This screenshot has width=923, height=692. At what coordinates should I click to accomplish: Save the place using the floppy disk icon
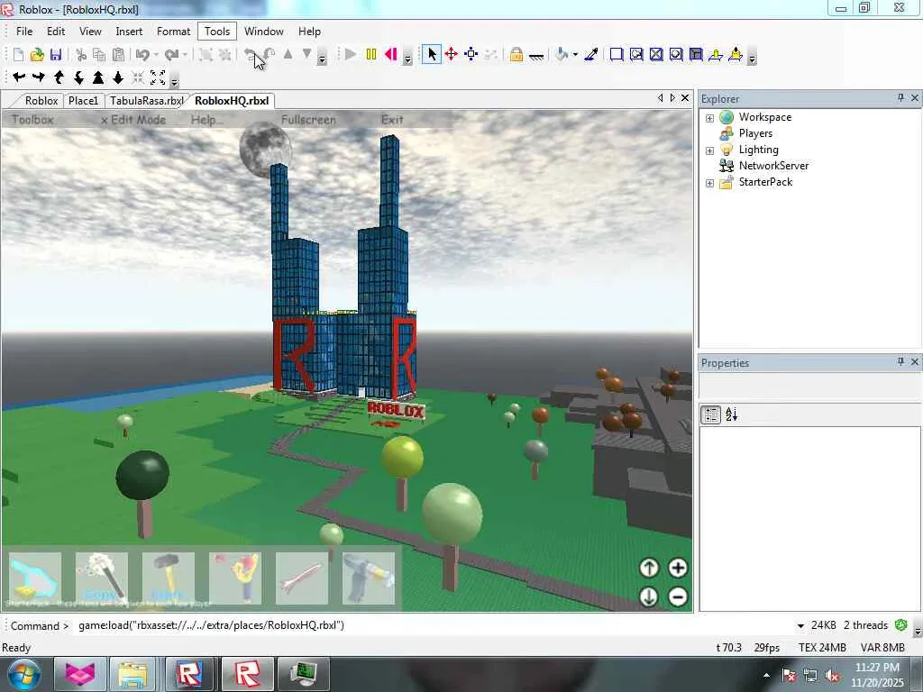click(x=56, y=55)
